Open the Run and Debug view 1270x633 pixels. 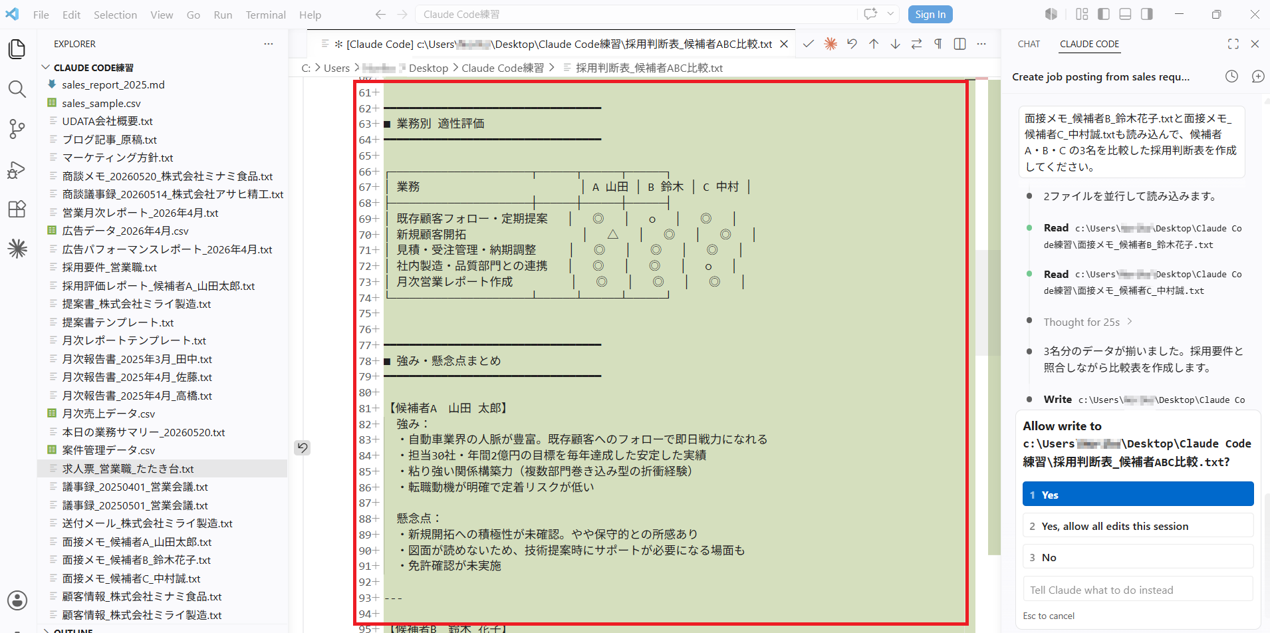pyautogui.click(x=17, y=169)
